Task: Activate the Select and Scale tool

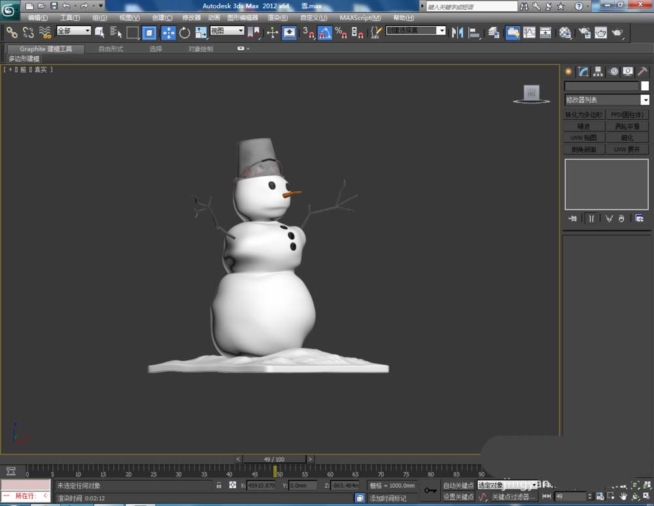Action: point(201,33)
